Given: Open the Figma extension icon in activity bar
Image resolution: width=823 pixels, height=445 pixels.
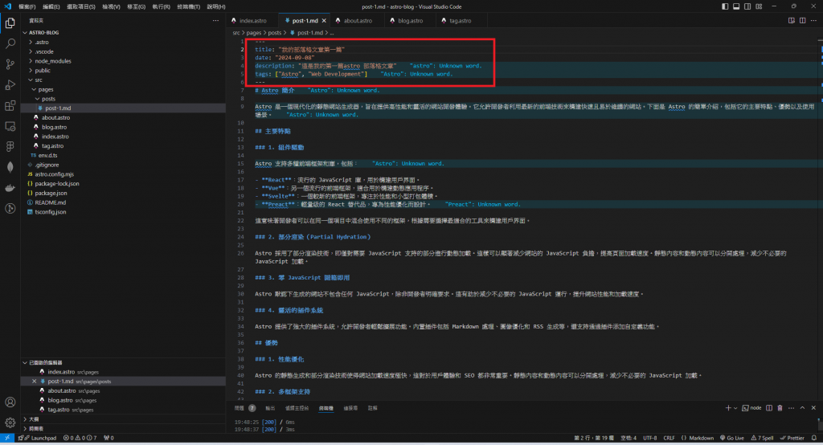Looking at the screenshot, I should 10,146.
